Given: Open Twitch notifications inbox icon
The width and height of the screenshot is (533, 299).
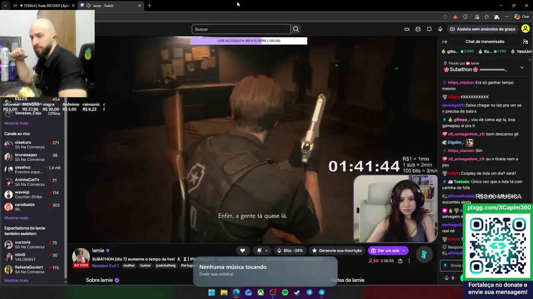Looking at the screenshot, I should 418,29.
